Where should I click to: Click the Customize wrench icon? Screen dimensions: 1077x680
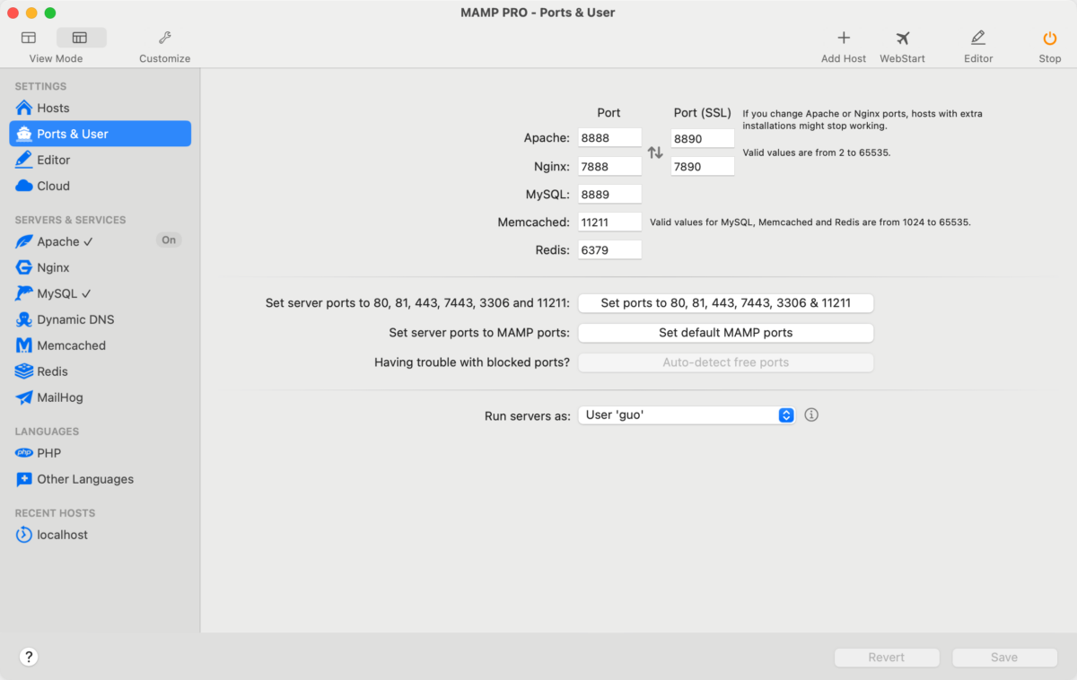(x=164, y=38)
